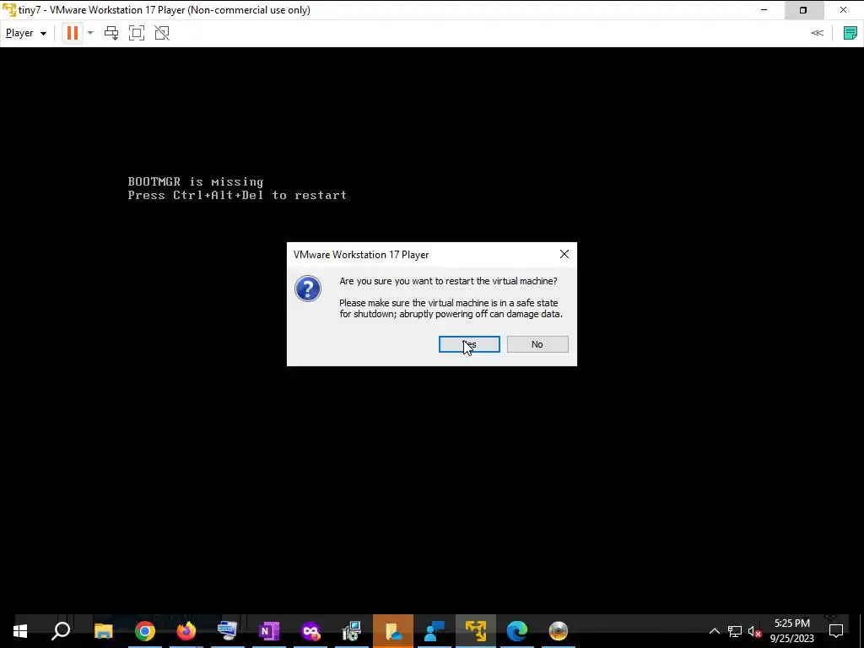Open the green message log note icon
This screenshot has width=864, height=648.
click(x=850, y=33)
